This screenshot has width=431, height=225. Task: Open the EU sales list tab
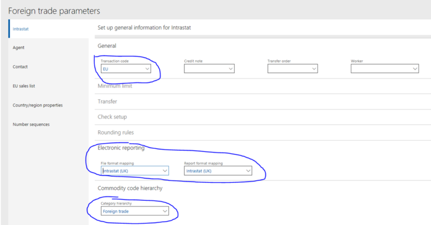pyautogui.click(x=24, y=86)
